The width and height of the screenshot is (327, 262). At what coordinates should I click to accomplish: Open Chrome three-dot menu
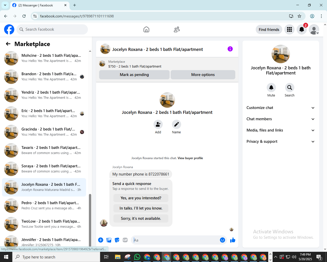click(x=321, y=16)
